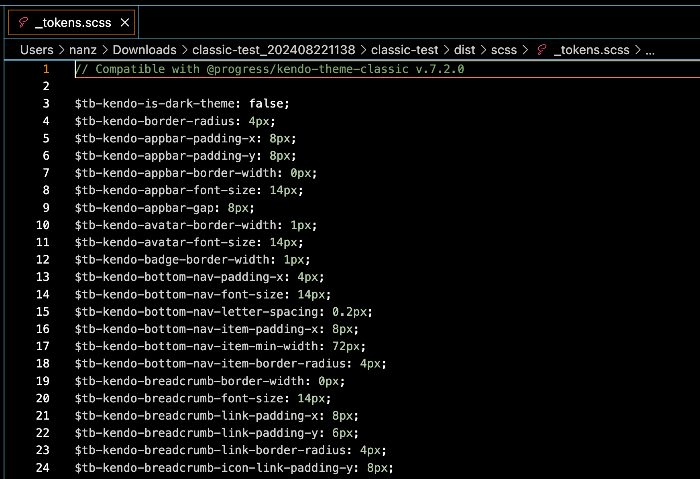Screen dimensions: 700x479
Task: Open the classic-test_202408221138 breadcrumb
Action: [x=273, y=50]
